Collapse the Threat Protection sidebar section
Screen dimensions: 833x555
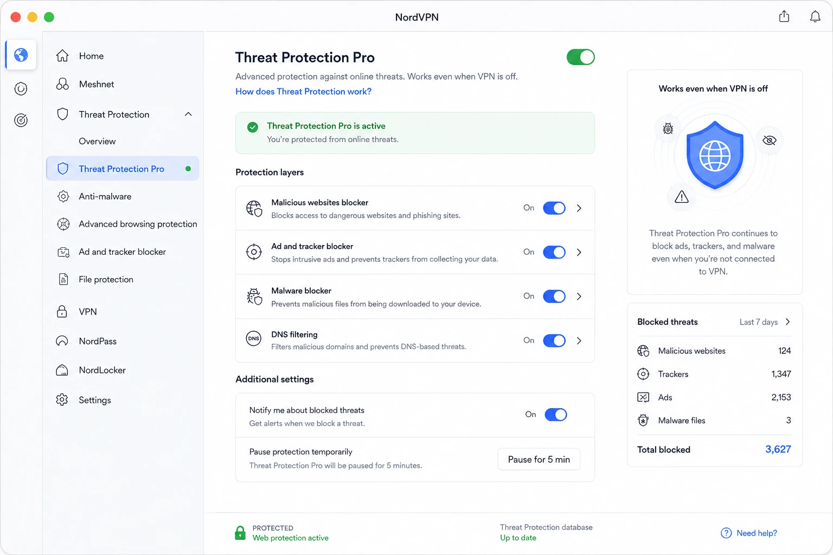(x=188, y=114)
